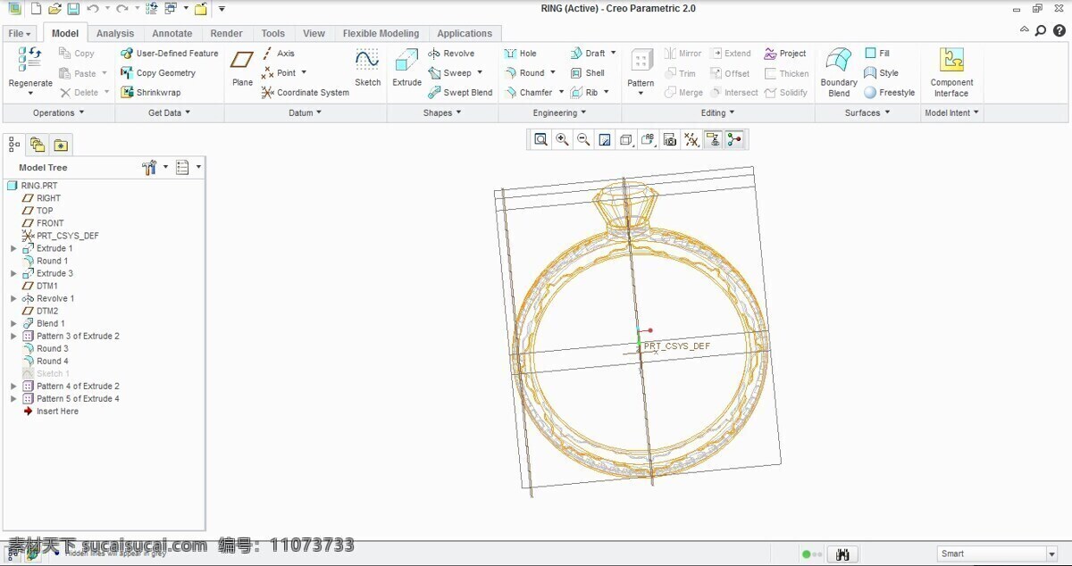The image size is (1072, 566).
Task: Toggle spin center display
Action: point(734,139)
